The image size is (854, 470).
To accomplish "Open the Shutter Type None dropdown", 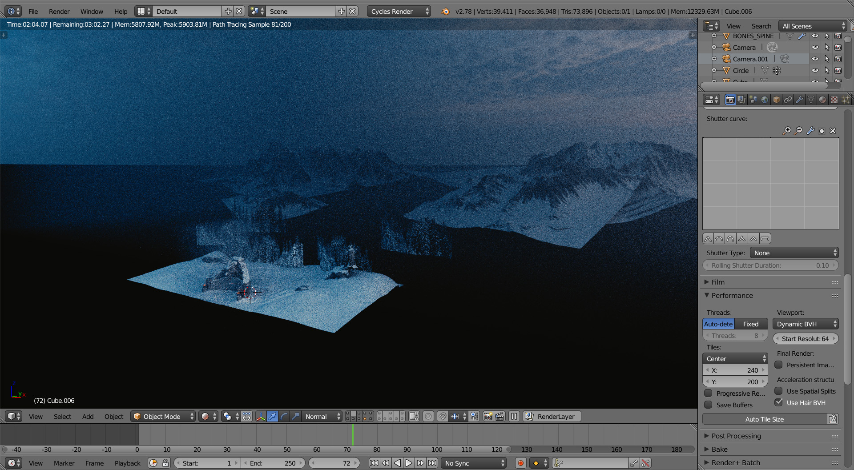I will point(794,253).
